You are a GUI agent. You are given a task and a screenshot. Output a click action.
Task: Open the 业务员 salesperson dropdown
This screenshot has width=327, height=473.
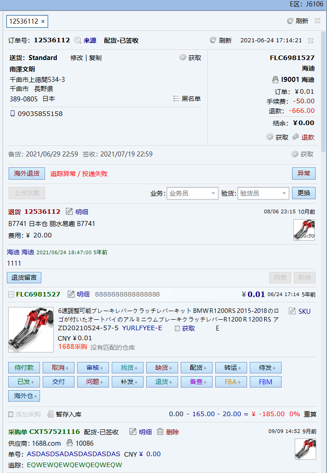(193, 193)
